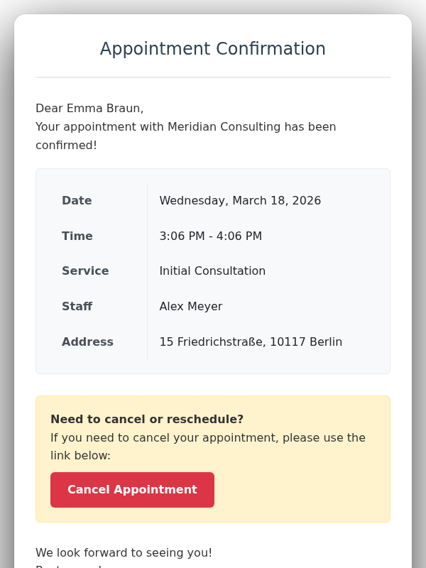Click the Cancel Appointment button
The width and height of the screenshot is (426, 568).
click(132, 489)
